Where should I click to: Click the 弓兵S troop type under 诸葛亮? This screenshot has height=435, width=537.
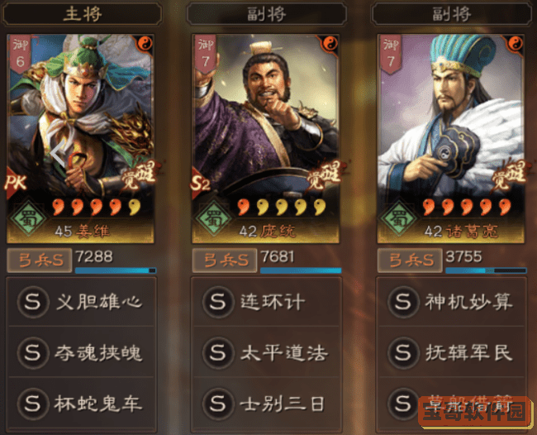pos(410,261)
